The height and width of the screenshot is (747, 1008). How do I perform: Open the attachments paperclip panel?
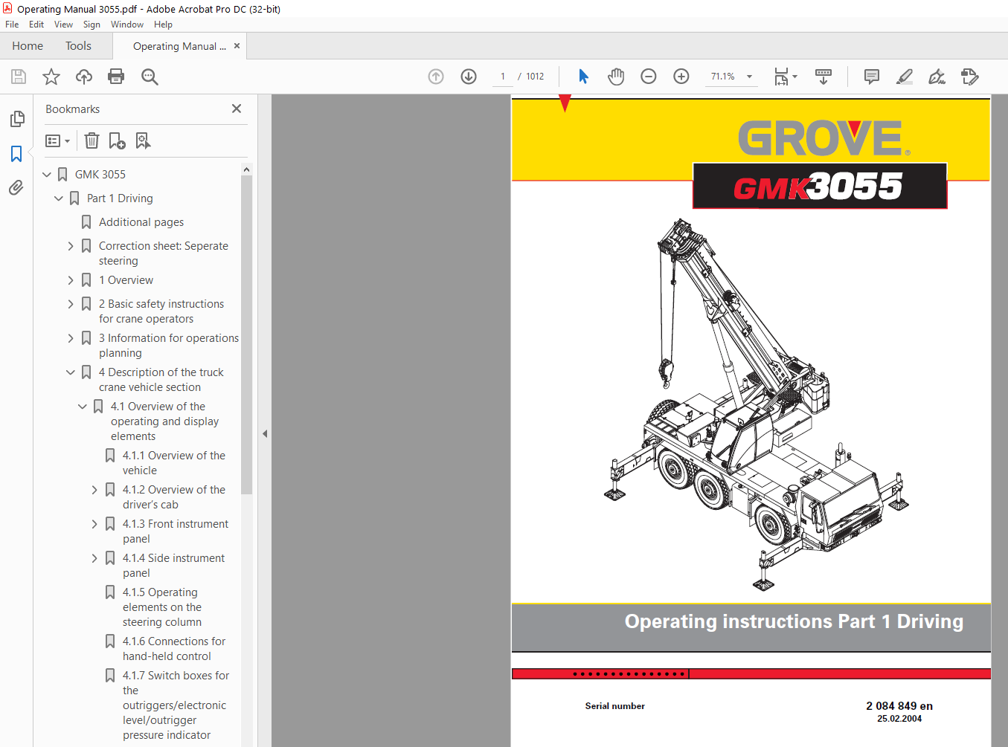click(x=16, y=188)
